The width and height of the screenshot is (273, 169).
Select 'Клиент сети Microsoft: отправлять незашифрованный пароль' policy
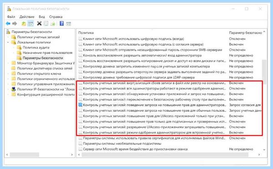152,50
